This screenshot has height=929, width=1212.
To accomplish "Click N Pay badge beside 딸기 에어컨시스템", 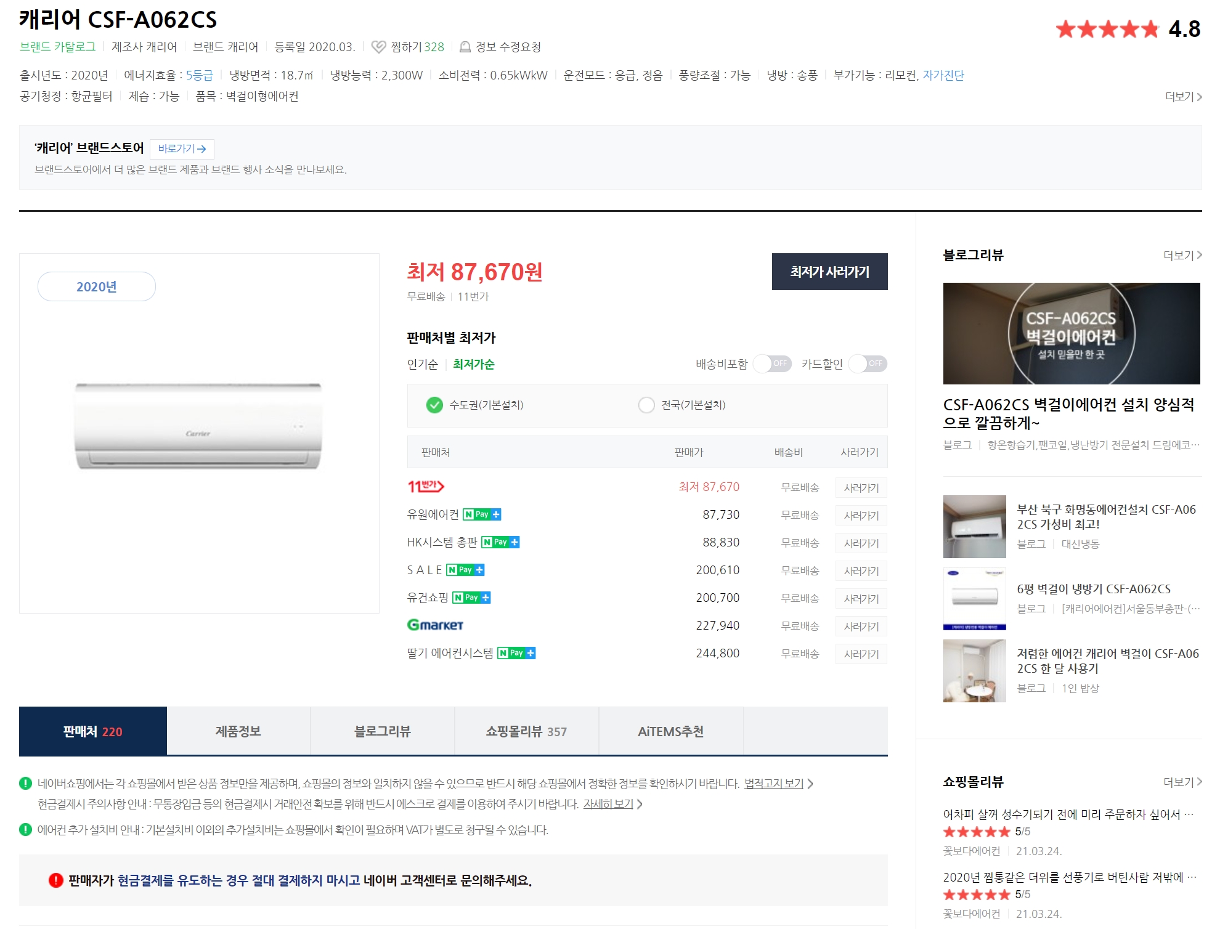I will [516, 653].
